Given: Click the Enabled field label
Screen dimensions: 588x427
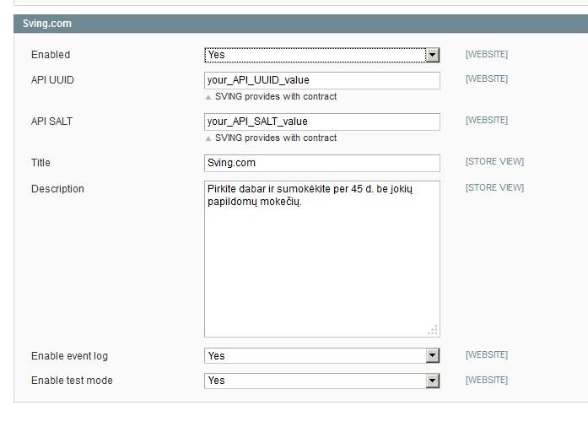Looking at the screenshot, I should pos(51,55).
